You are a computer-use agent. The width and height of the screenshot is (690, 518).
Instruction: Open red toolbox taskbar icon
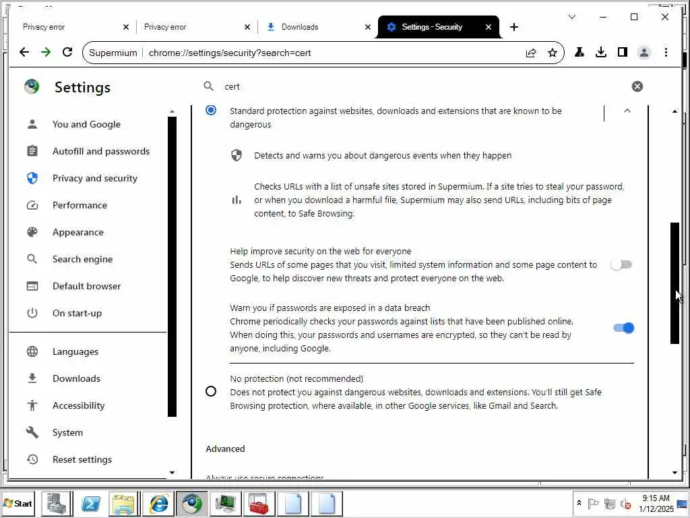pos(259,503)
